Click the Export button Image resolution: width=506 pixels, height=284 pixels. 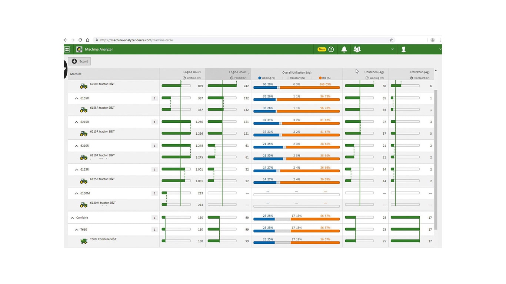(x=79, y=61)
